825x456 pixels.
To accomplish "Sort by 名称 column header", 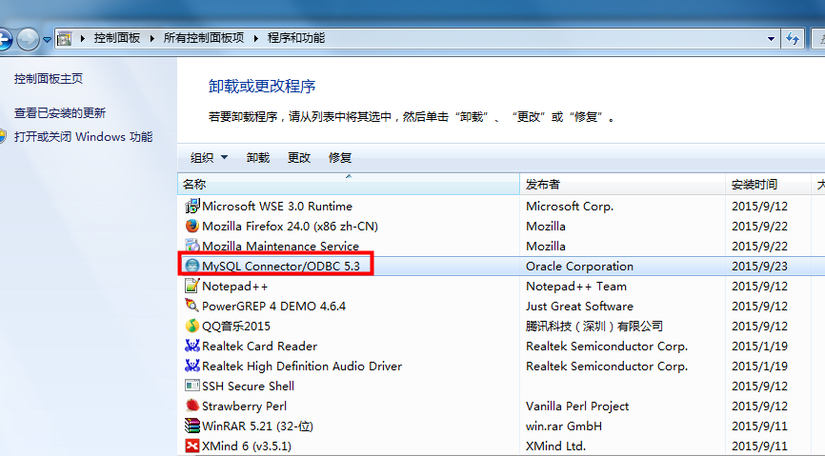I will tap(349, 184).
